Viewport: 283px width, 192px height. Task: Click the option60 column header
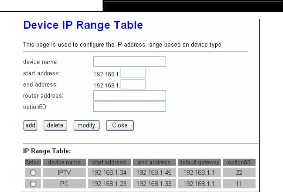click(239, 162)
